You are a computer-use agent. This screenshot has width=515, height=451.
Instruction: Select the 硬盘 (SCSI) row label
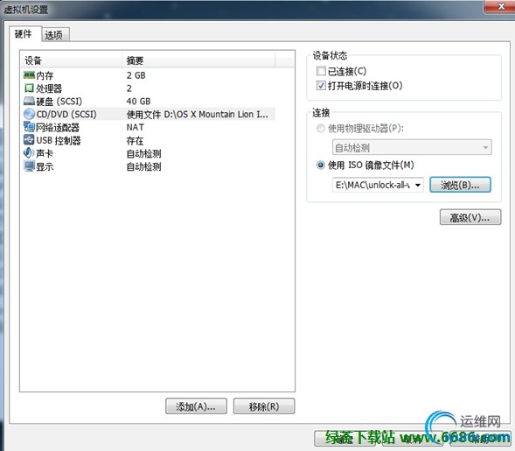pos(59,102)
